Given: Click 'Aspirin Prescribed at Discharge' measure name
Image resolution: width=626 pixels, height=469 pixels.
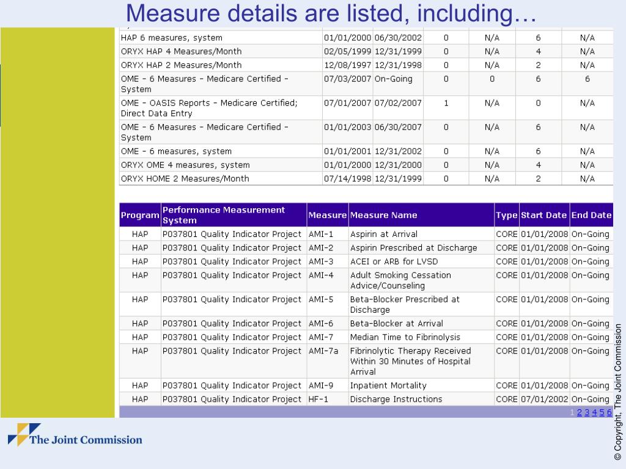Looking at the screenshot, I should 414,248.
